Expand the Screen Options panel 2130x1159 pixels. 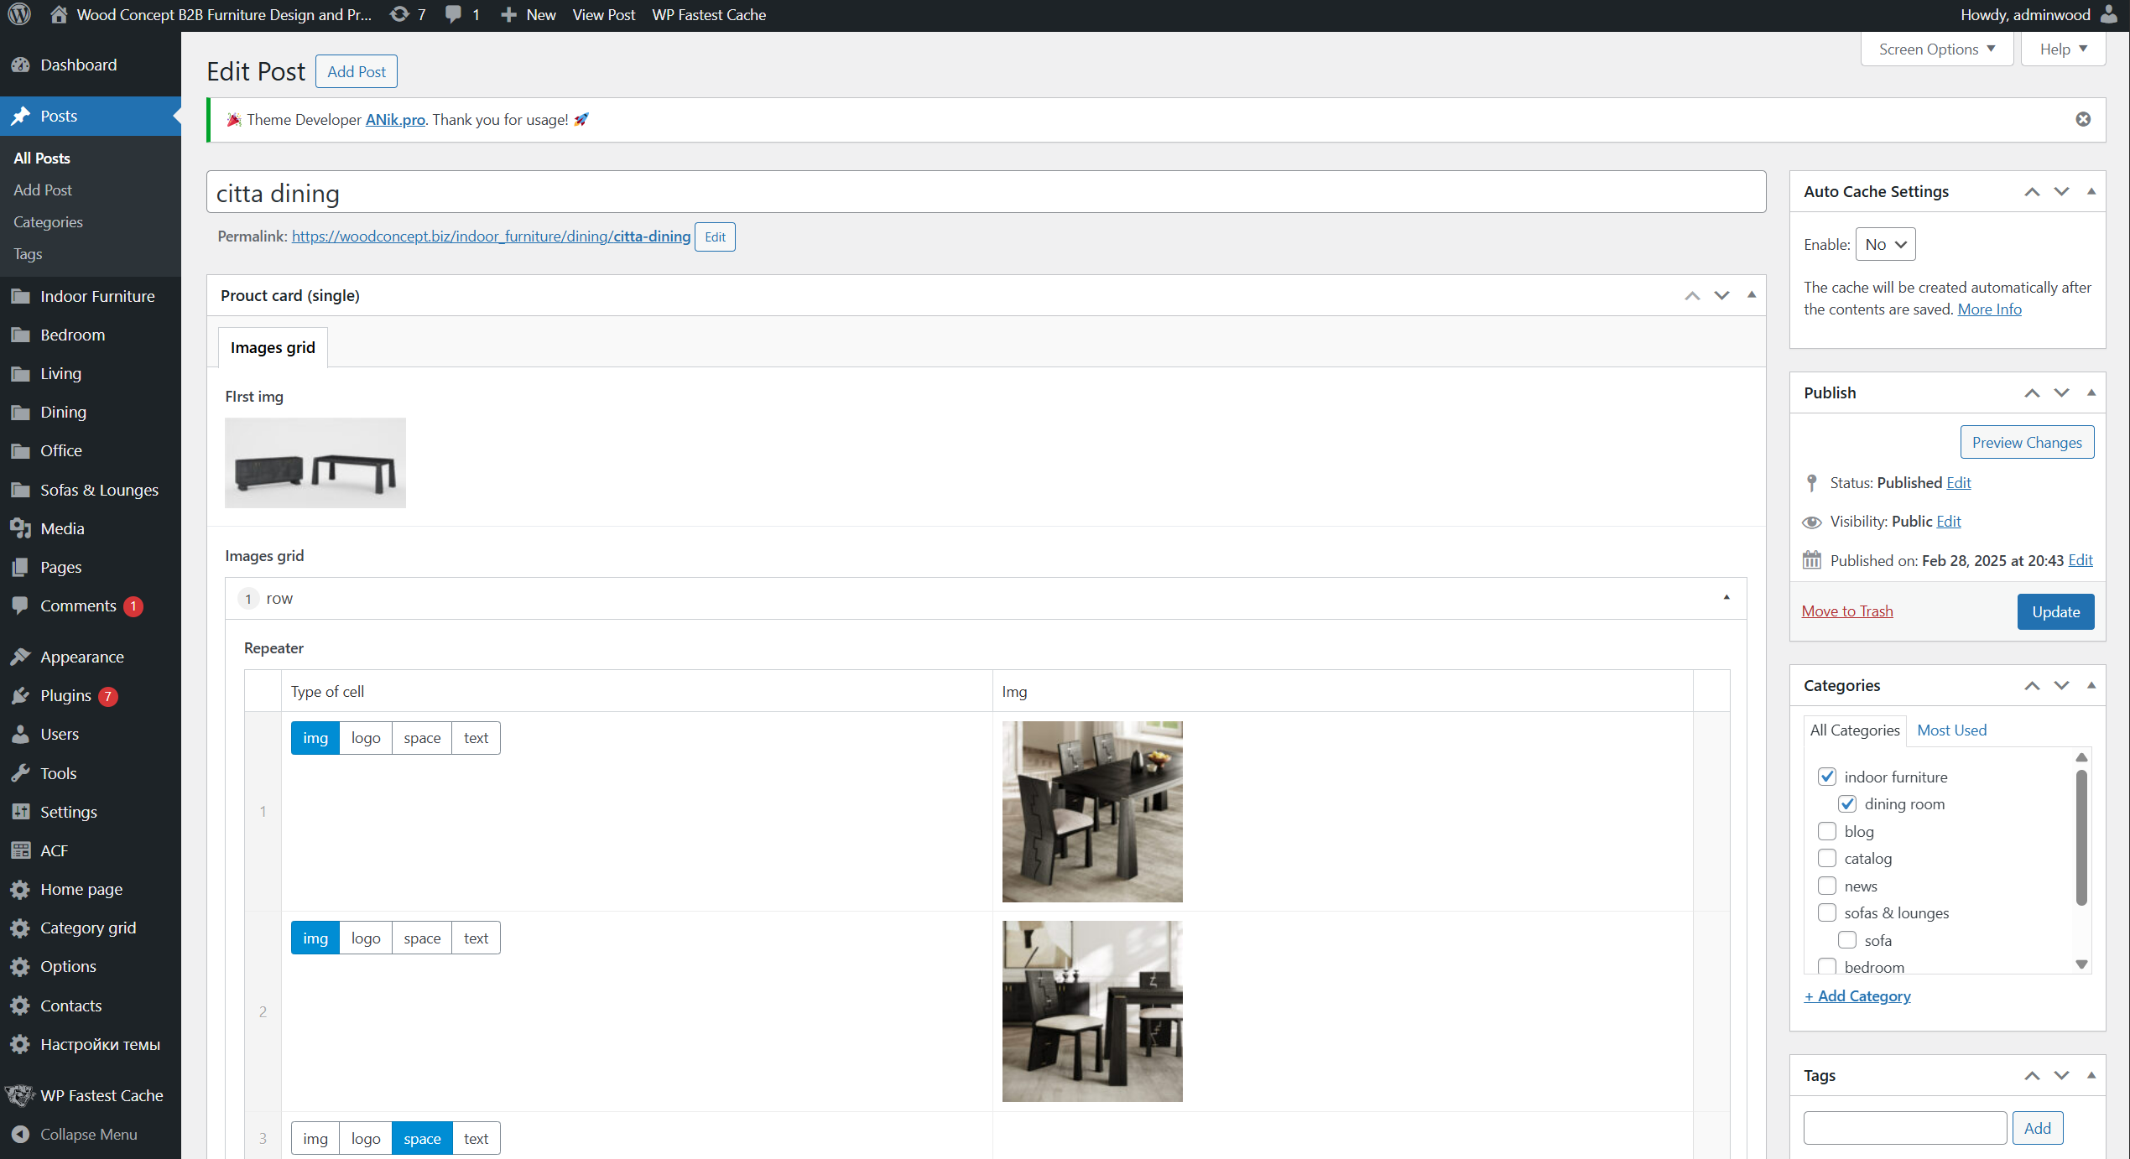(1936, 49)
